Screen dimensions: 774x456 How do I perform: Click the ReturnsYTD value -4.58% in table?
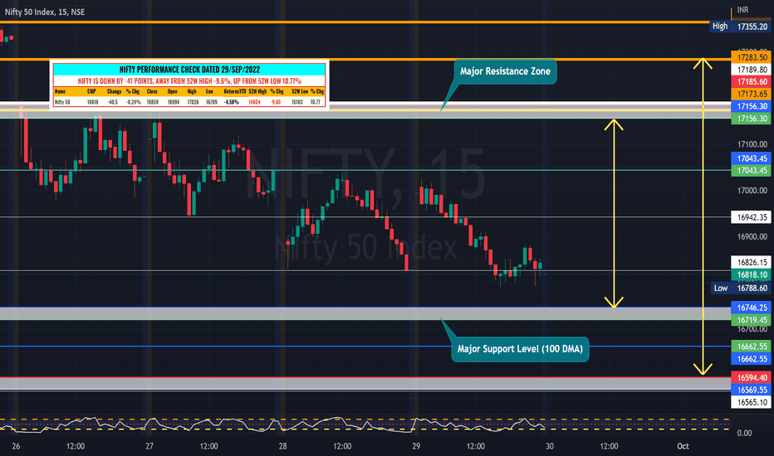(x=232, y=102)
